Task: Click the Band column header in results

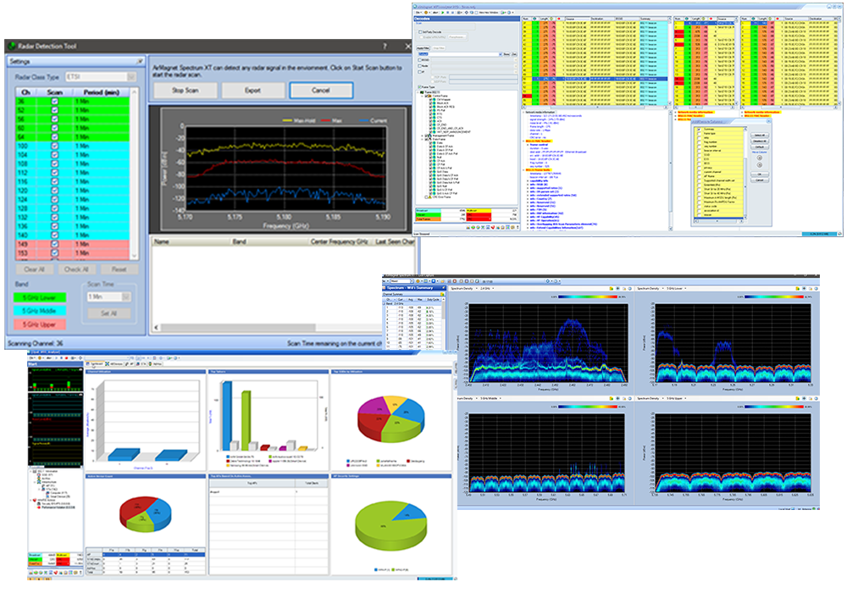Action: [240, 241]
